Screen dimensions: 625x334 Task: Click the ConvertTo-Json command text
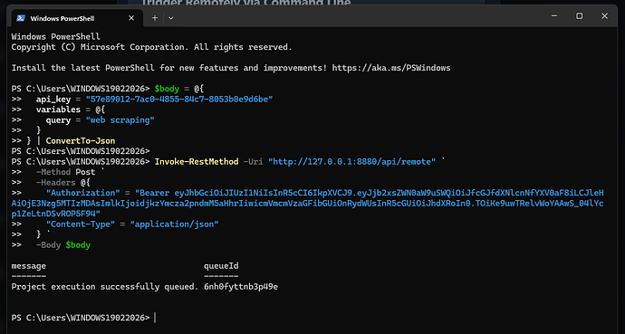tap(81, 141)
